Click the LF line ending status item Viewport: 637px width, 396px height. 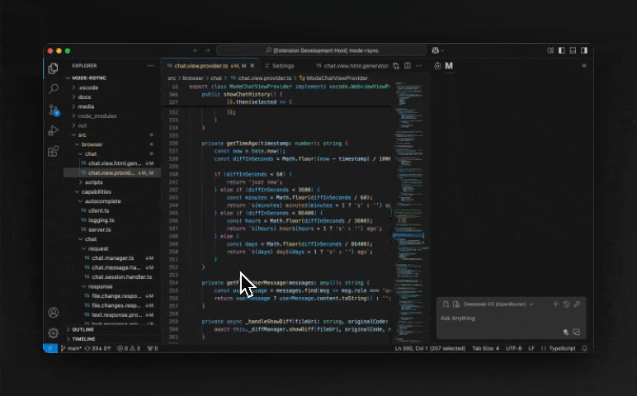pyautogui.click(x=531, y=348)
